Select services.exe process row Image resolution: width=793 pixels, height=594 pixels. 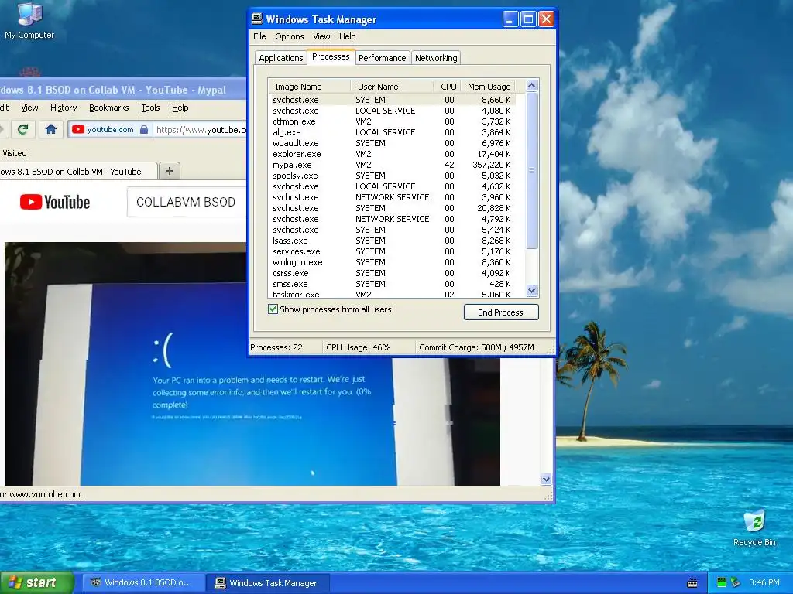393,251
